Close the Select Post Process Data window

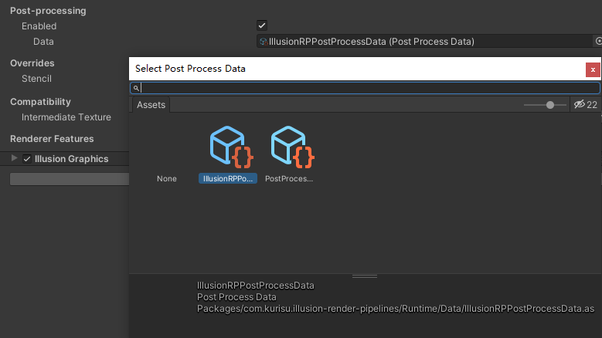593,69
